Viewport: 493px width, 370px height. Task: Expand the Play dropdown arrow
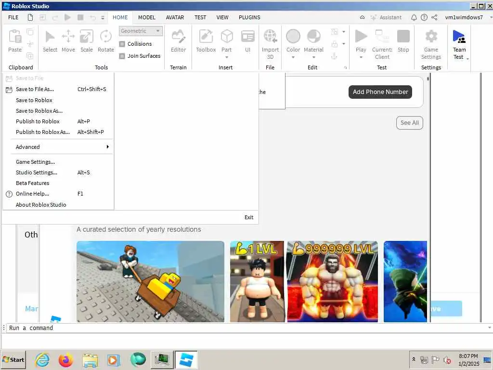361,57
